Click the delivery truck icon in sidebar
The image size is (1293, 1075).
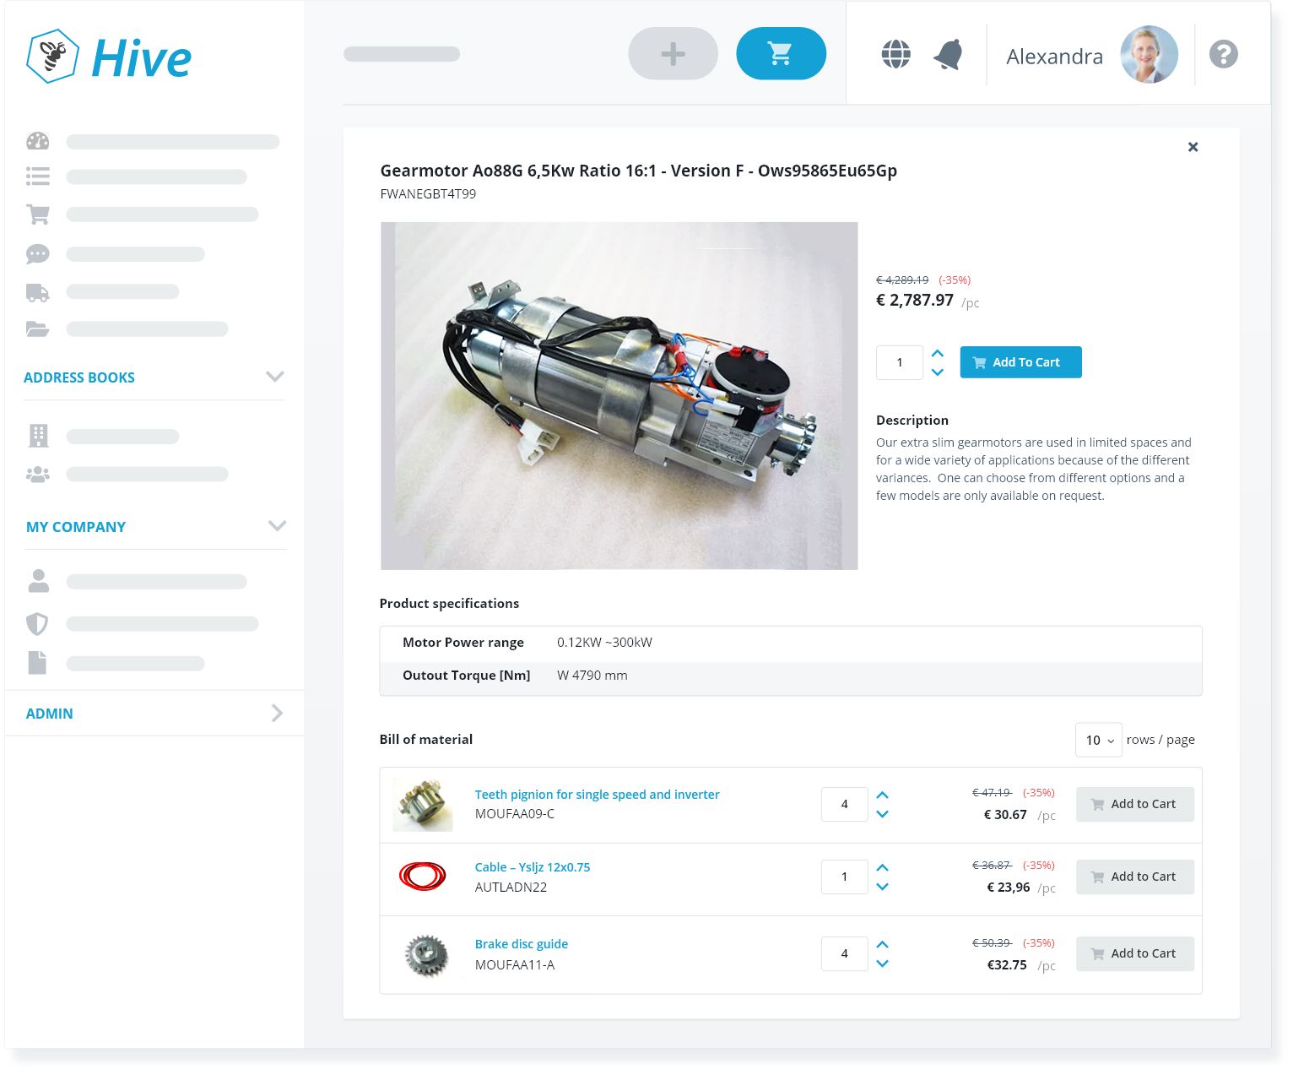click(38, 292)
